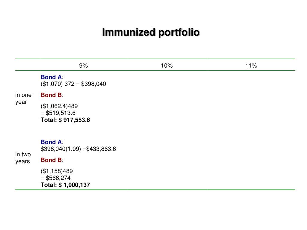Click the empty 10% cell in the one-year row
Viewport: 307px width, 230px height.
point(167,99)
